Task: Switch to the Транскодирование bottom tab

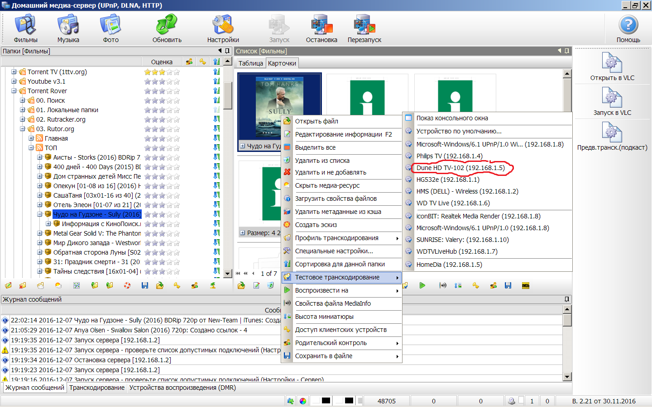Action: point(97,388)
